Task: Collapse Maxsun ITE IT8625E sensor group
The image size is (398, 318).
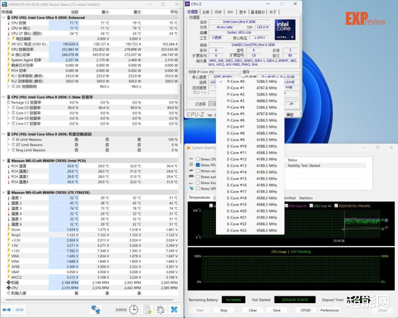Action: (3, 192)
